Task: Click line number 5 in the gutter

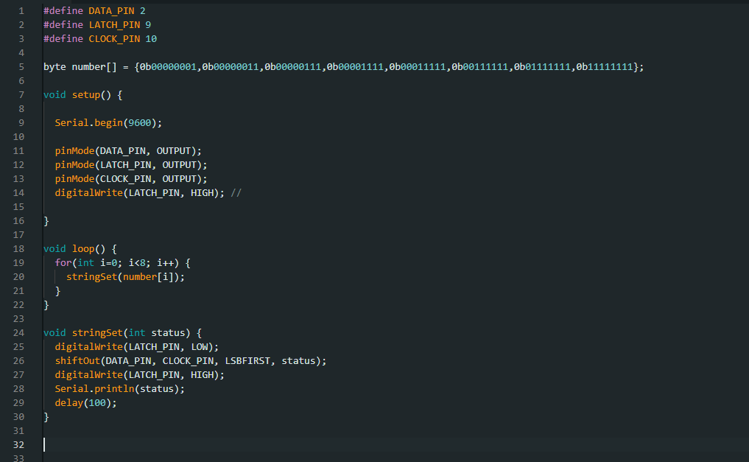Action: point(21,67)
